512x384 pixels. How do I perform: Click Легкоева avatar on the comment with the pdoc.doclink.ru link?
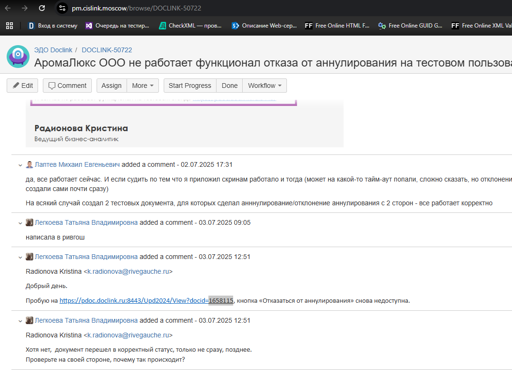point(30,257)
